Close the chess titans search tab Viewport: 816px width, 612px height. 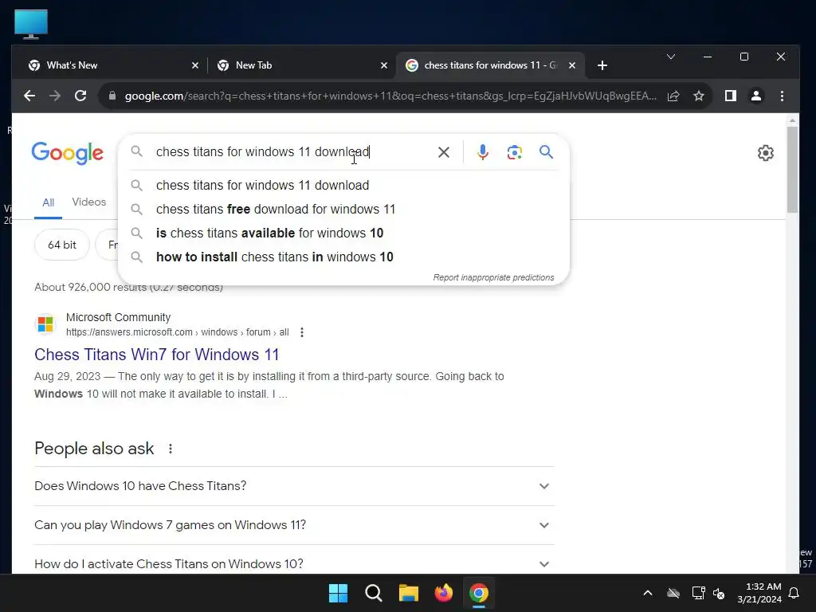(x=572, y=65)
